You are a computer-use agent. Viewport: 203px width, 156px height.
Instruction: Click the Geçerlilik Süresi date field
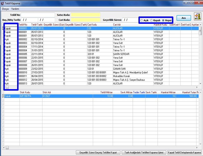click(130, 20)
